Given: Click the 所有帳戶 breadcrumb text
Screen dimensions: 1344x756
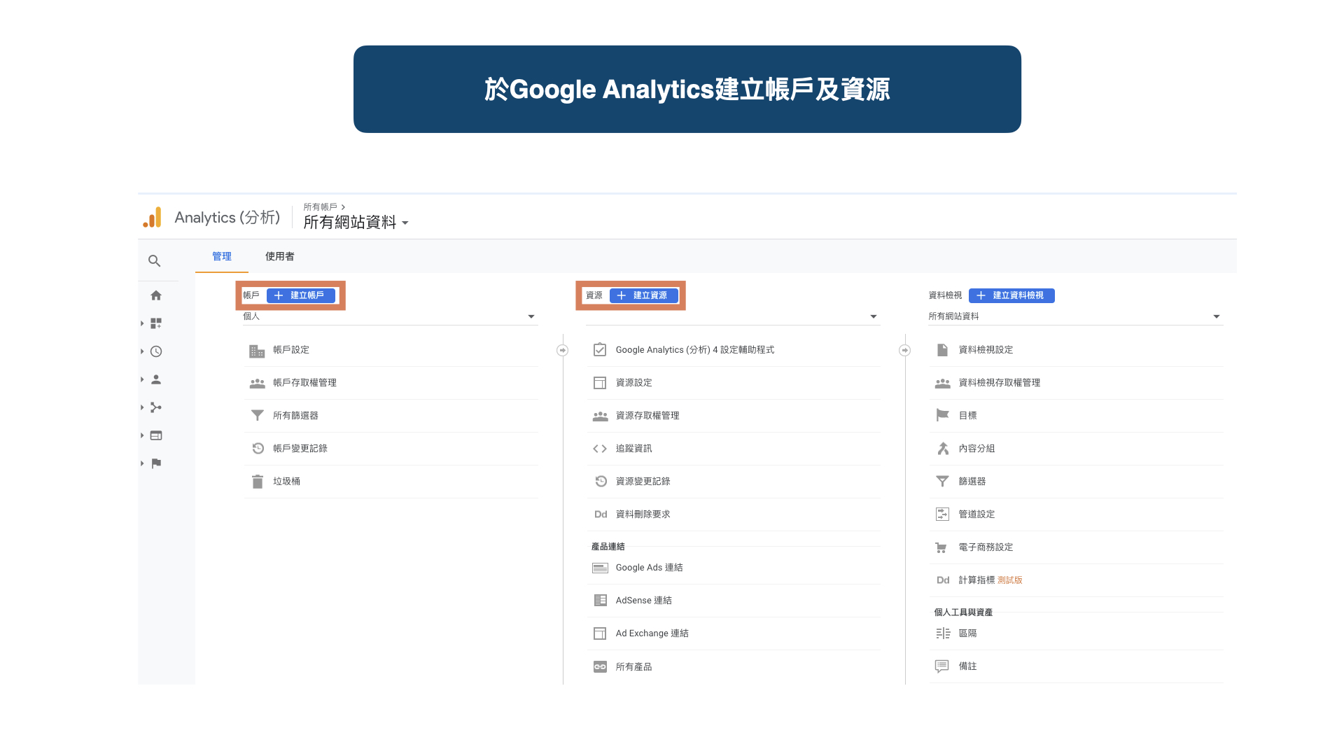Looking at the screenshot, I should click(x=320, y=207).
